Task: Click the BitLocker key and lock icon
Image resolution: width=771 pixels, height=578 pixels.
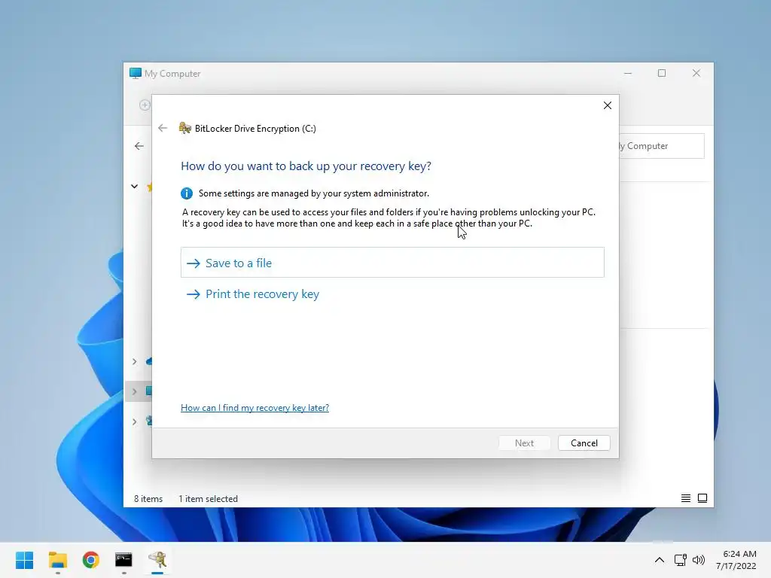Action: (185, 128)
